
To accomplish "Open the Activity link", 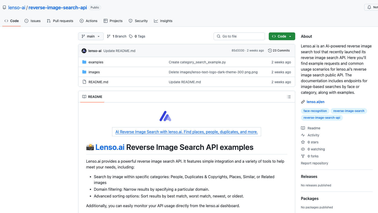I will pyautogui.click(x=313, y=135).
